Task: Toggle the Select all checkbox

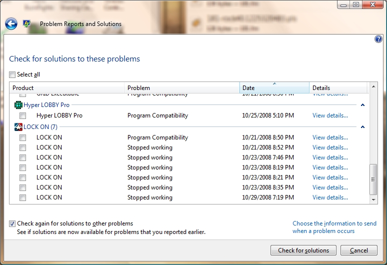Action: pyautogui.click(x=12, y=74)
